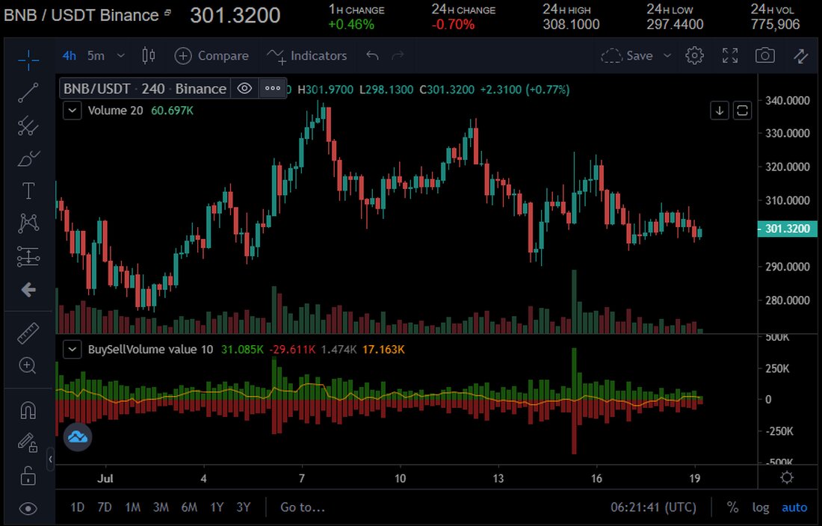This screenshot has width=822, height=526.
Task: Click the down arrow pane button
Action: (x=720, y=111)
